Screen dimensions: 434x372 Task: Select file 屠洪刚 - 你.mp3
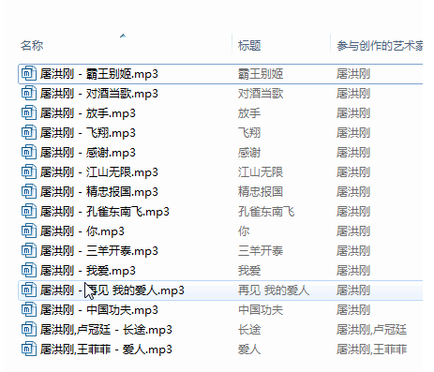(82, 231)
